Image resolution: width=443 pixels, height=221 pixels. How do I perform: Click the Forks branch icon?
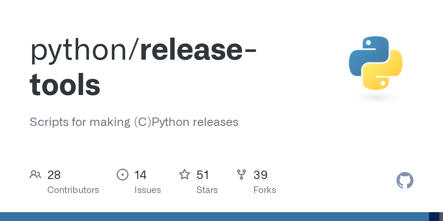click(241, 175)
